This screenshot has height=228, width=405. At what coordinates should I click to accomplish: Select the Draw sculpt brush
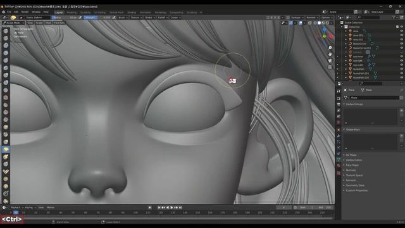point(6,31)
